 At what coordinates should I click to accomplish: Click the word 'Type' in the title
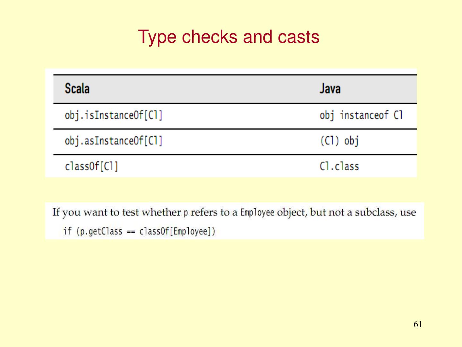pyautogui.click(x=157, y=37)
